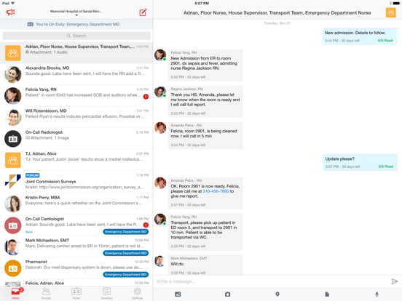Open the Kristin Perry, MBA conversation
Viewport: 402px width, 301px height.
[76, 204]
